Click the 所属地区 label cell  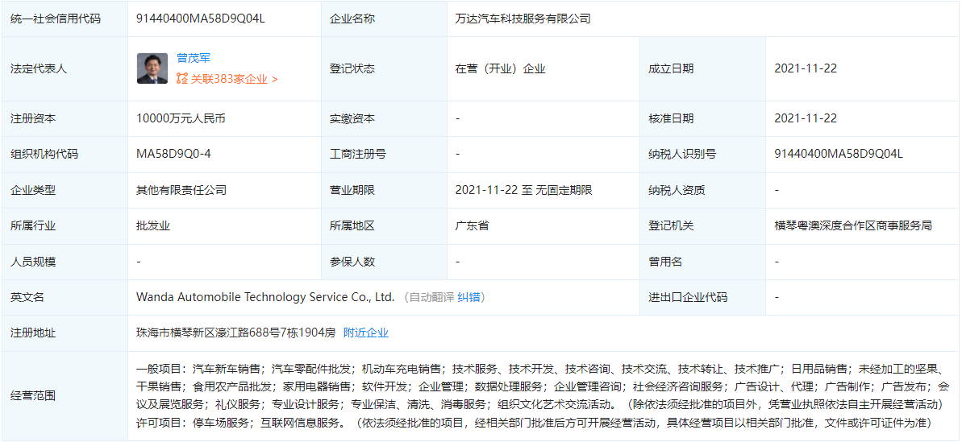tap(384, 226)
